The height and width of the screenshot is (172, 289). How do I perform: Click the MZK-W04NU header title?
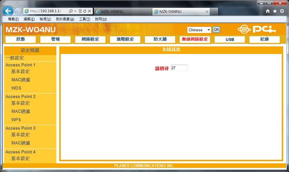[x=31, y=30]
